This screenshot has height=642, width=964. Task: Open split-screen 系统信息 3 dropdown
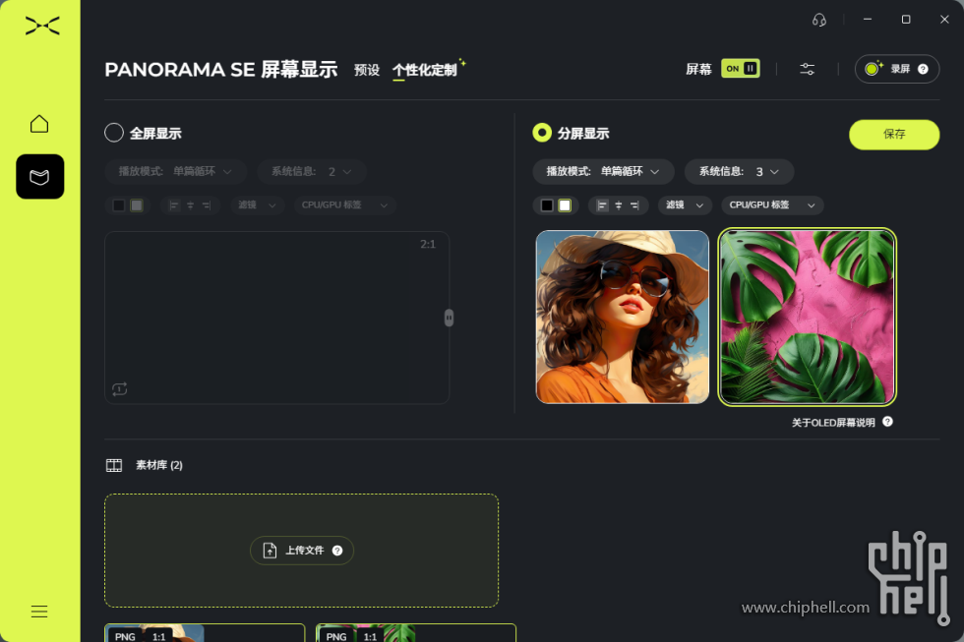point(739,171)
